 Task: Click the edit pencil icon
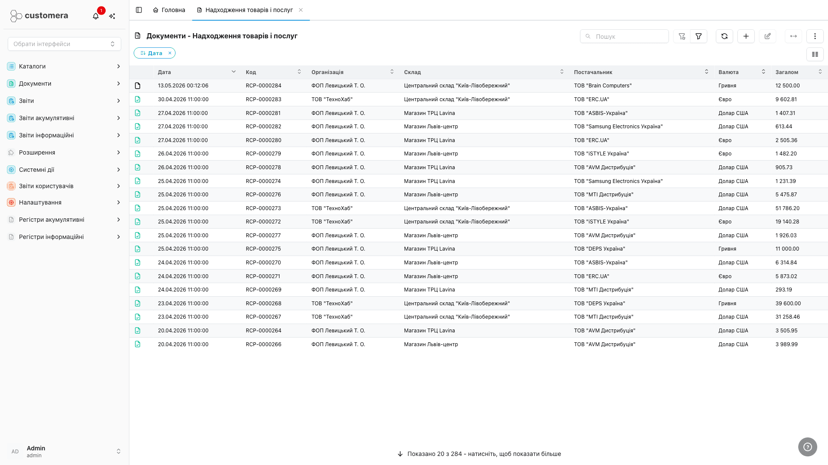click(768, 36)
